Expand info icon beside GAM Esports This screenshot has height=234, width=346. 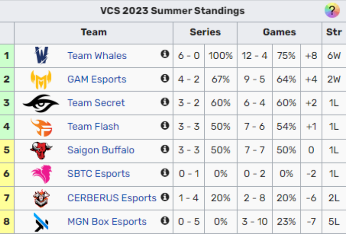[165, 78]
